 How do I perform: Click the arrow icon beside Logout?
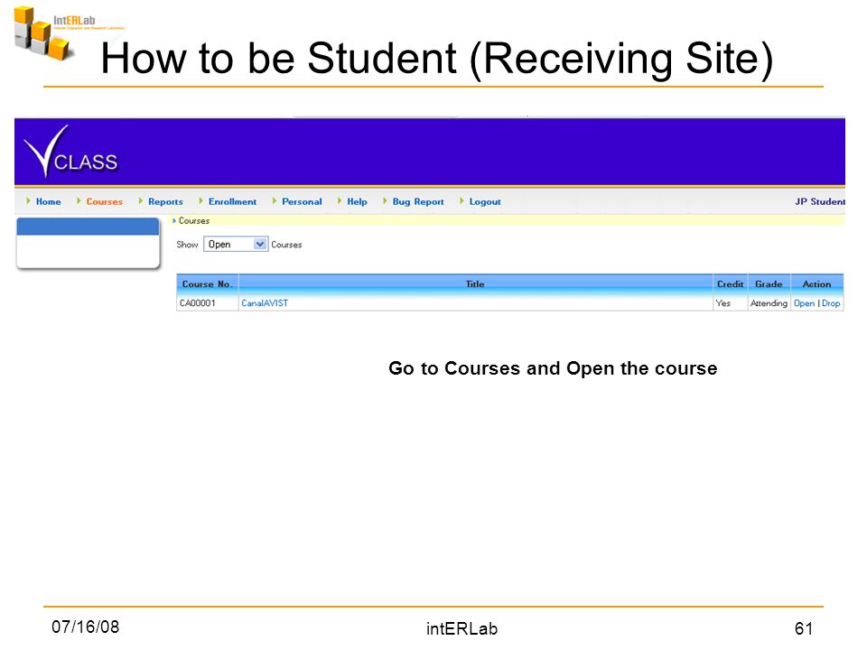pyautogui.click(x=461, y=201)
